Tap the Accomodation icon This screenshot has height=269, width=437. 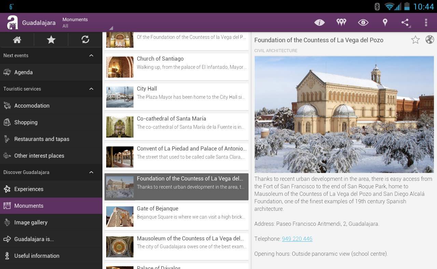click(x=7, y=106)
